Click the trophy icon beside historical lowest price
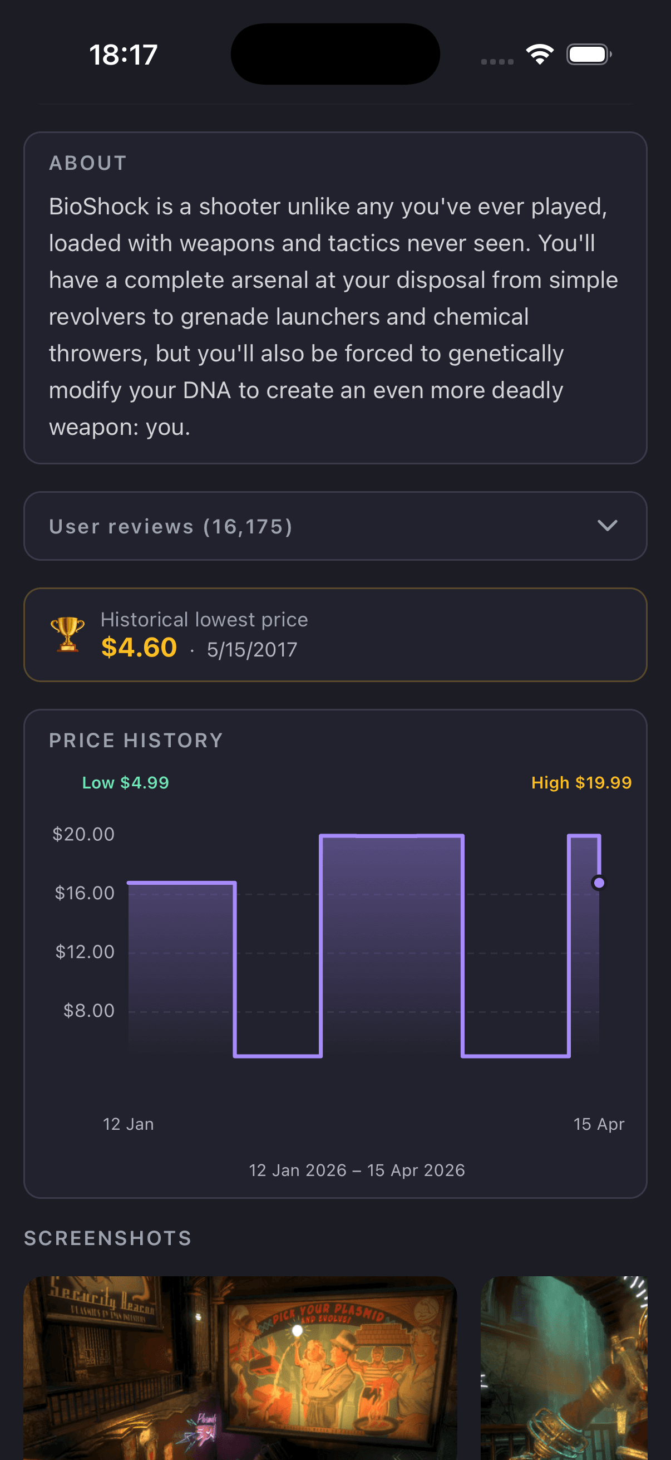The height and width of the screenshot is (1460, 671). [69, 634]
